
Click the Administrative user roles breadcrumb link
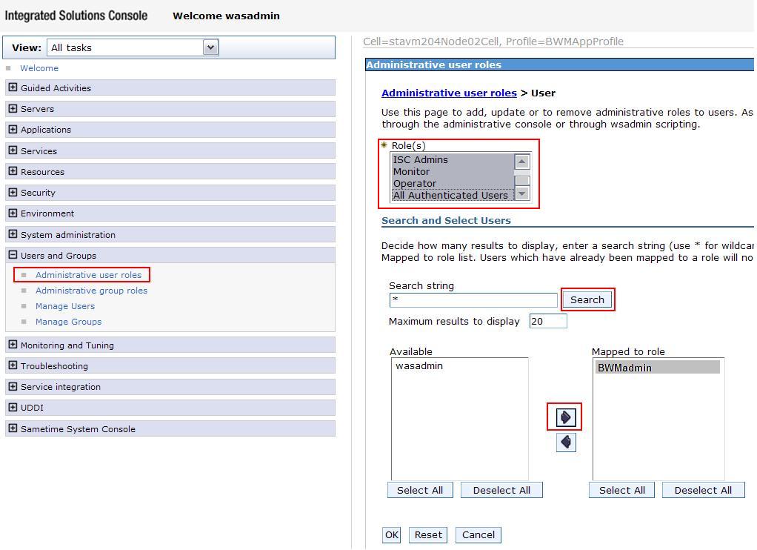pyautogui.click(x=449, y=93)
